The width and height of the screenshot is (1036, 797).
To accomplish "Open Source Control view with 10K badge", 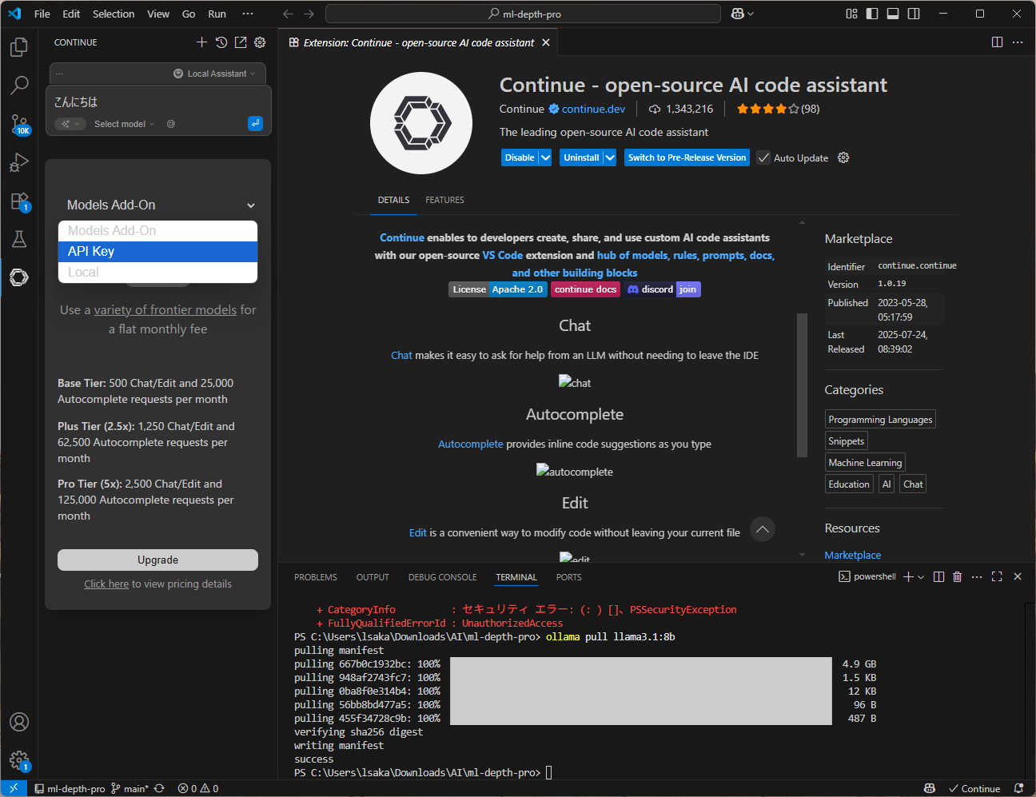I will click(x=19, y=124).
